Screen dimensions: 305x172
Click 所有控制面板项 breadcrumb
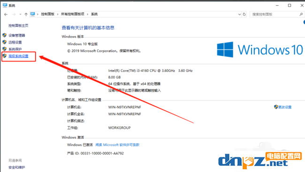pos(73,14)
